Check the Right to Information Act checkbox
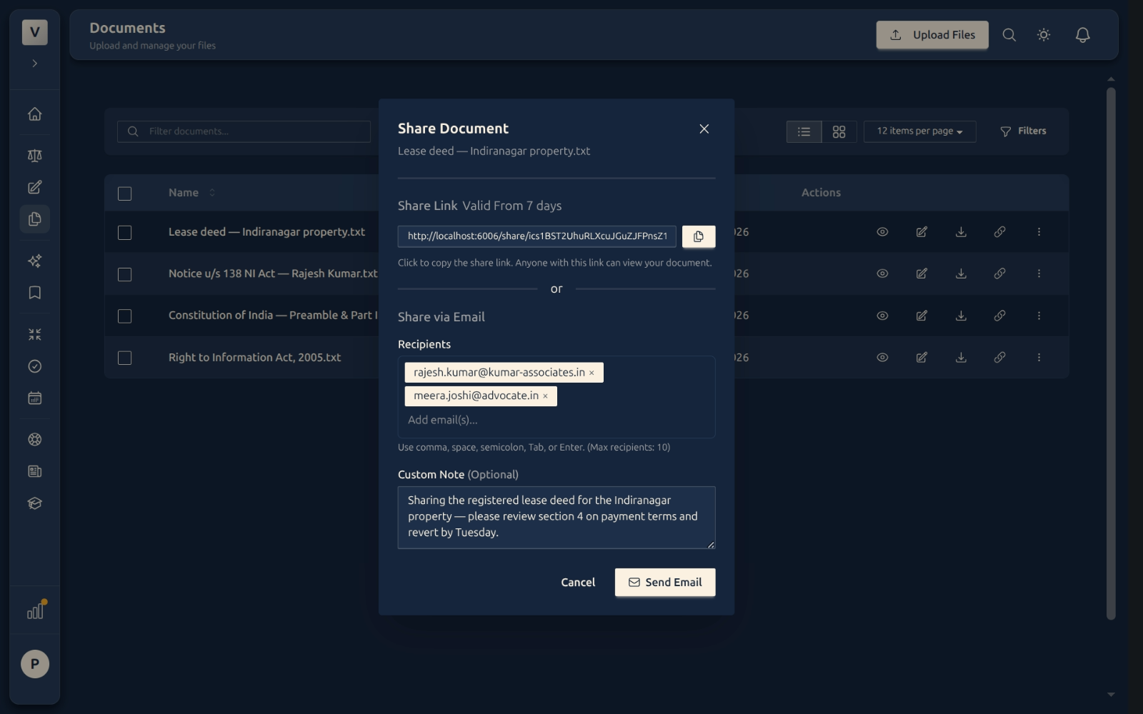 click(x=124, y=358)
